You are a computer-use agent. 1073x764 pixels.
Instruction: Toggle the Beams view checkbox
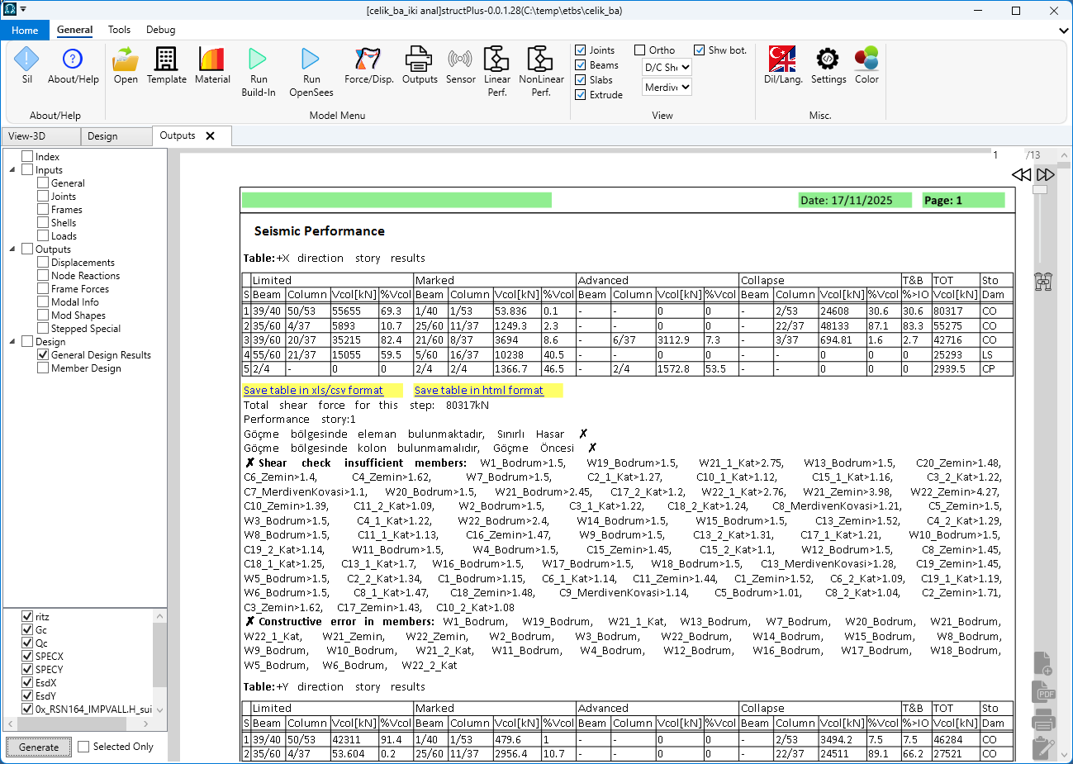click(x=581, y=65)
